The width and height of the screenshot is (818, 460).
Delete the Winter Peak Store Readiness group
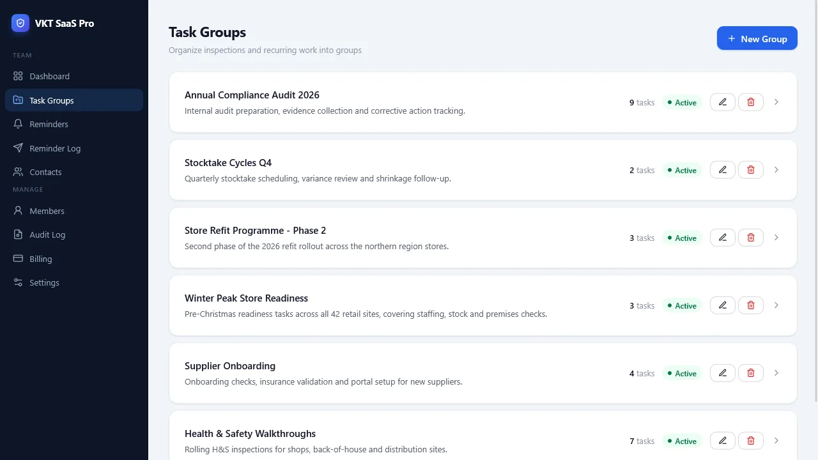pos(751,305)
